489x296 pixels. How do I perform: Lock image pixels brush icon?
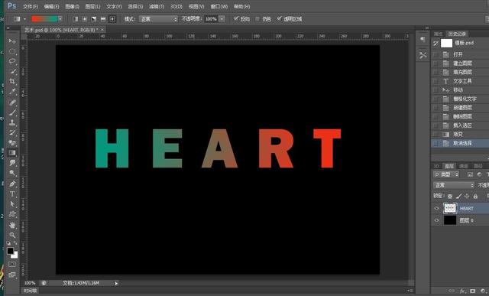tap(458, 196)
